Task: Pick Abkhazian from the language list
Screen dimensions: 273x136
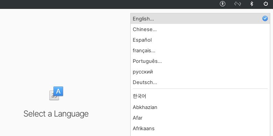Action: pyautogui.click(x=200, y=107)
